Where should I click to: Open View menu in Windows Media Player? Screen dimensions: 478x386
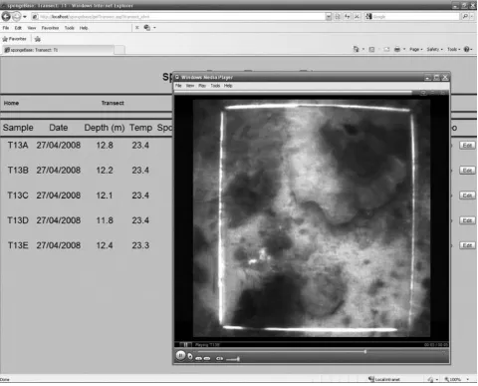[x=190, y=86]
